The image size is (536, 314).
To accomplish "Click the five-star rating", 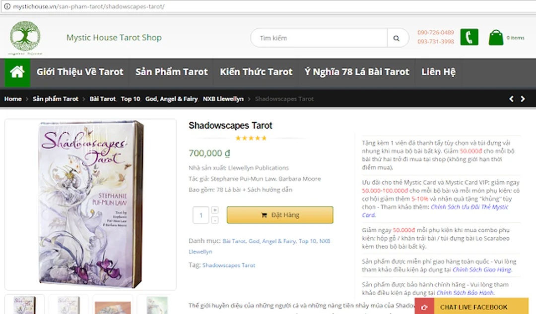I will click(x=251, y=138).
